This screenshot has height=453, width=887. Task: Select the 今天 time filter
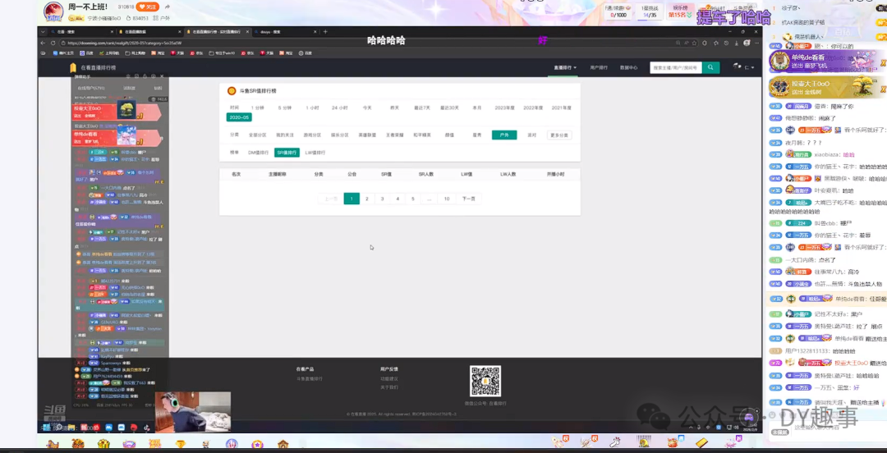[x=367, y=108]
